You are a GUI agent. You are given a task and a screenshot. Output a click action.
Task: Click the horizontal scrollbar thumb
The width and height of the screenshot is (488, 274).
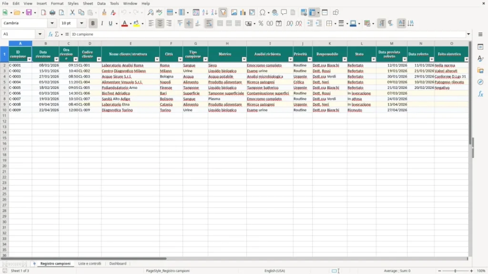(x=84, y=258)
